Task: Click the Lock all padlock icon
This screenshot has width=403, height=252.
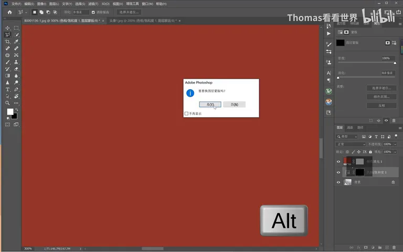Action: (370, 152)
